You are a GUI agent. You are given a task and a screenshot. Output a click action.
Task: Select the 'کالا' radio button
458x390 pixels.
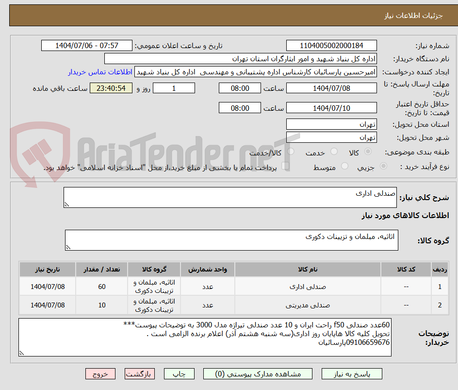tap(368, 152)
